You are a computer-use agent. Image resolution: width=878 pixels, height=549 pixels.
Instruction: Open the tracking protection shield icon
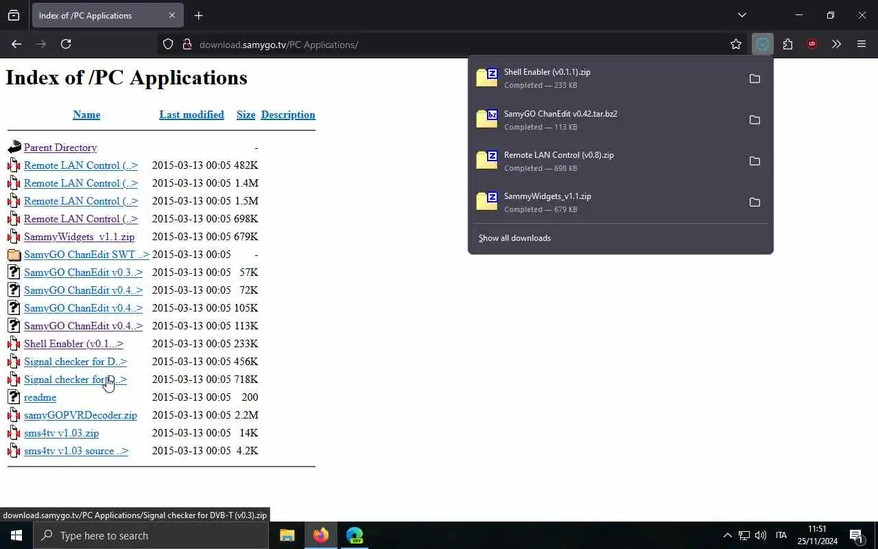click(x=168, y=45)
